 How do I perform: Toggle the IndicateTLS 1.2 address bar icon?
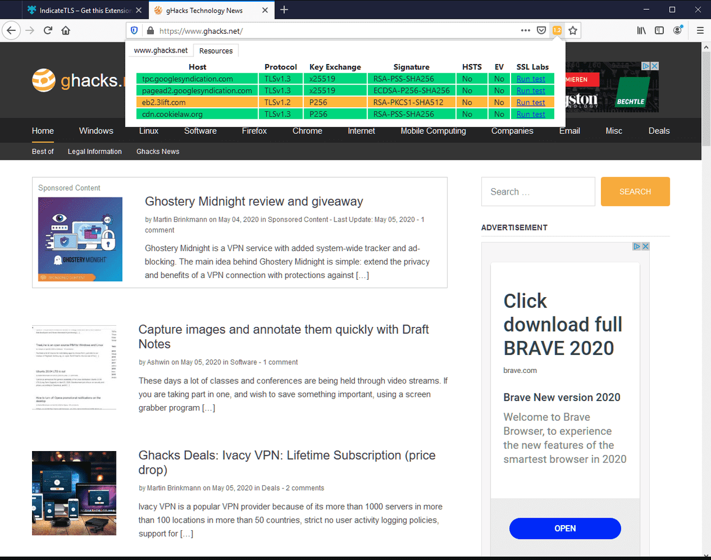point(557,30)
